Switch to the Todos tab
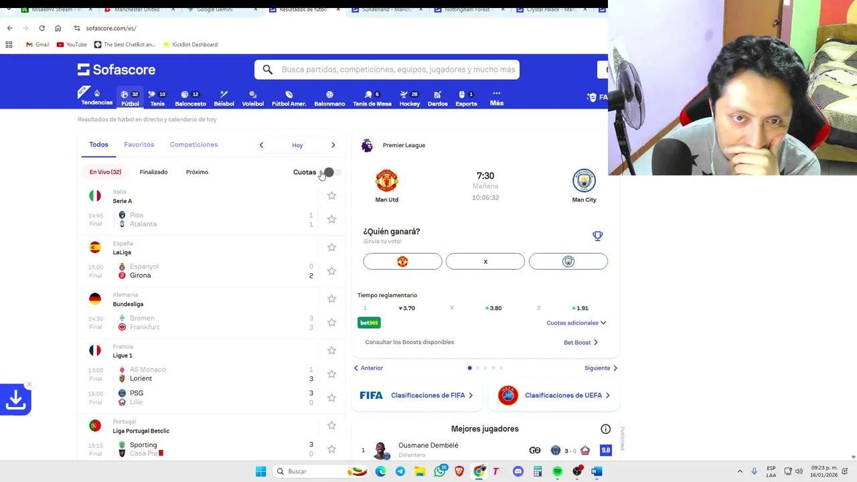Screen dimensions: 857x482 [98, 145]
